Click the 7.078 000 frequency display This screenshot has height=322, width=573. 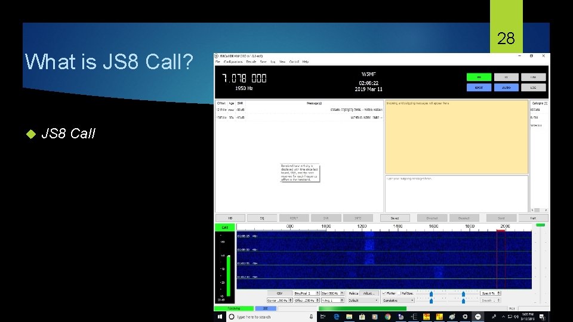click(244, 78)
